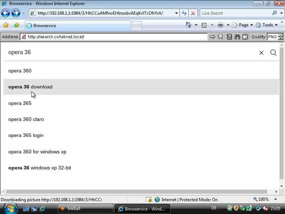285x214 pixels.
Task: Click the vertical scrollbar down arrow
Action: (281, 186)
